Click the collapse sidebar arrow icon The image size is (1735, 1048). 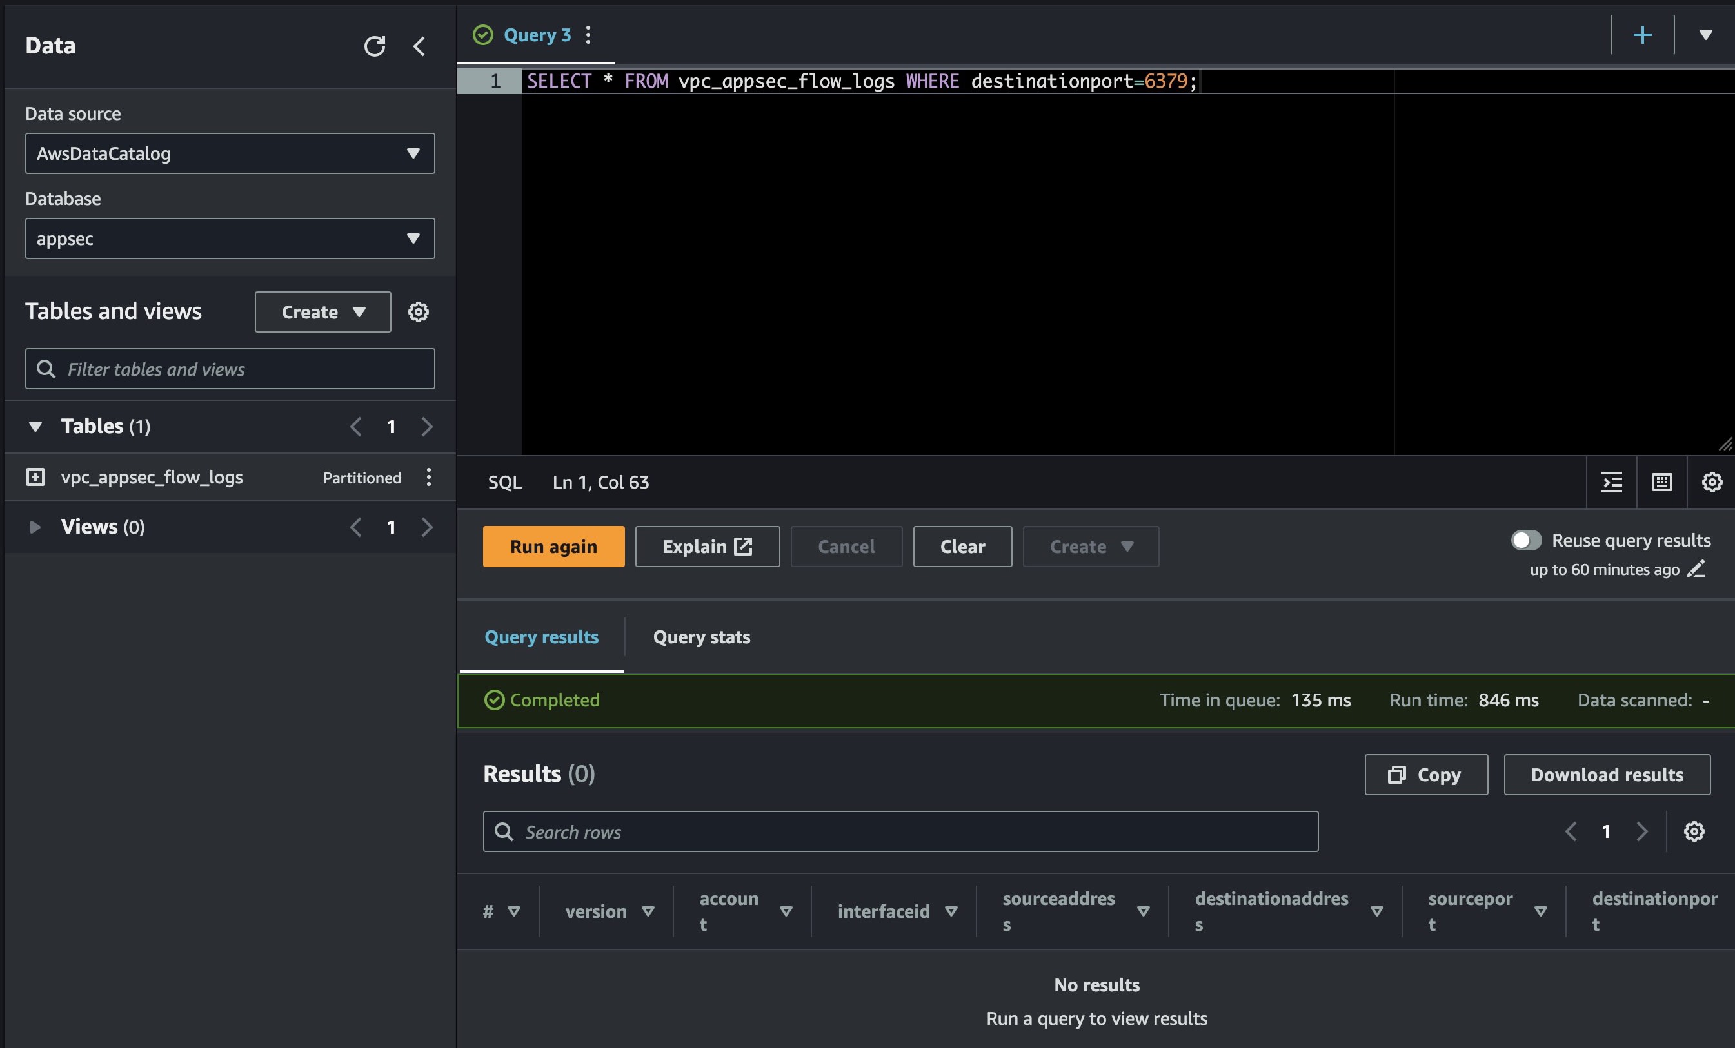(420, 43)
